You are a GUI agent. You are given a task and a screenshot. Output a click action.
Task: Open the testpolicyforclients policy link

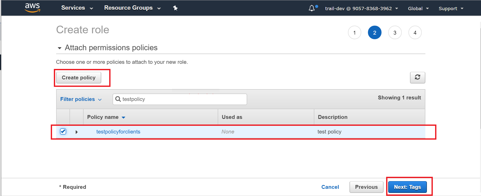(x=118, y=132)
